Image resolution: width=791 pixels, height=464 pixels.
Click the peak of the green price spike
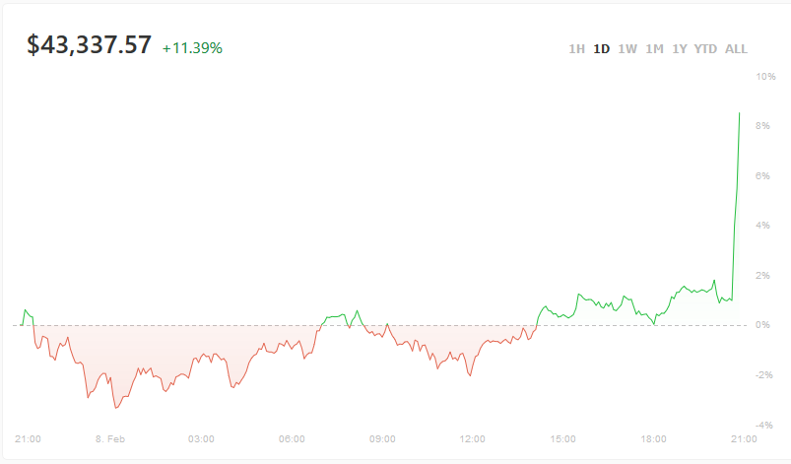click(x=739, y=113)
